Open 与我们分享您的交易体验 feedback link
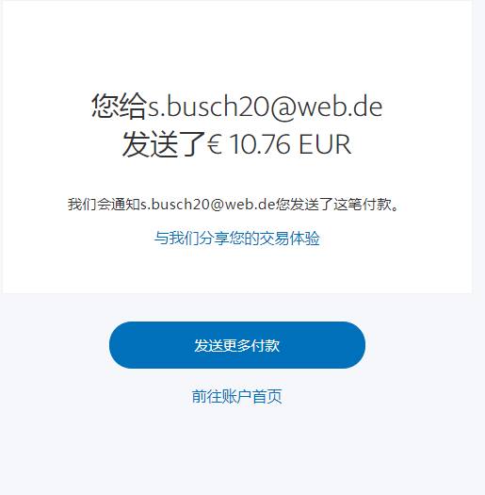This screenshot has width=485, height=495. click(236, 238)
